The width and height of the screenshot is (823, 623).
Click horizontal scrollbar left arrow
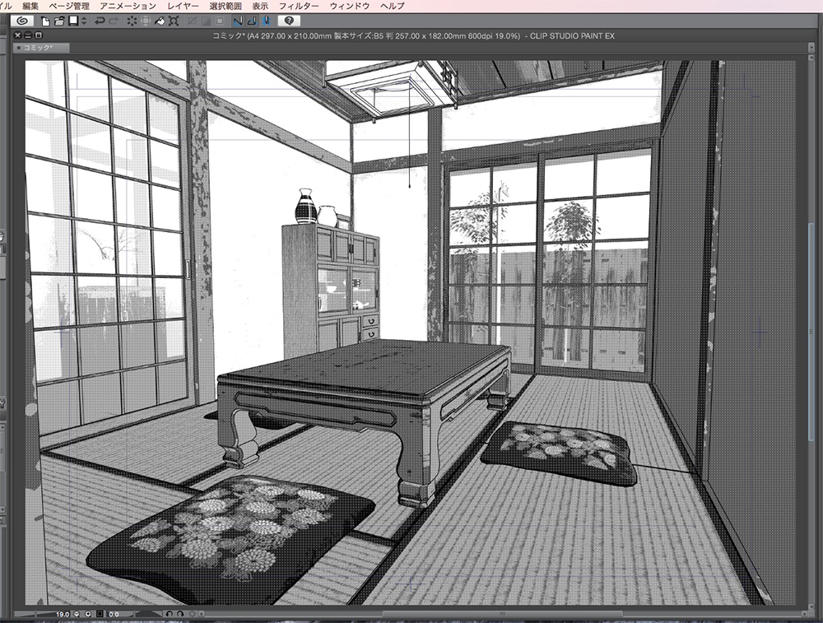pos(201,614)
